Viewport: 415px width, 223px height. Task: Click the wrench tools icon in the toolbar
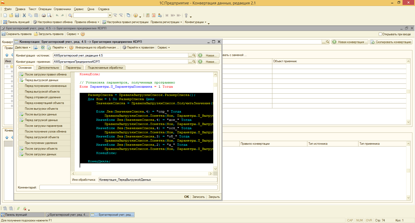coord(186,15)
